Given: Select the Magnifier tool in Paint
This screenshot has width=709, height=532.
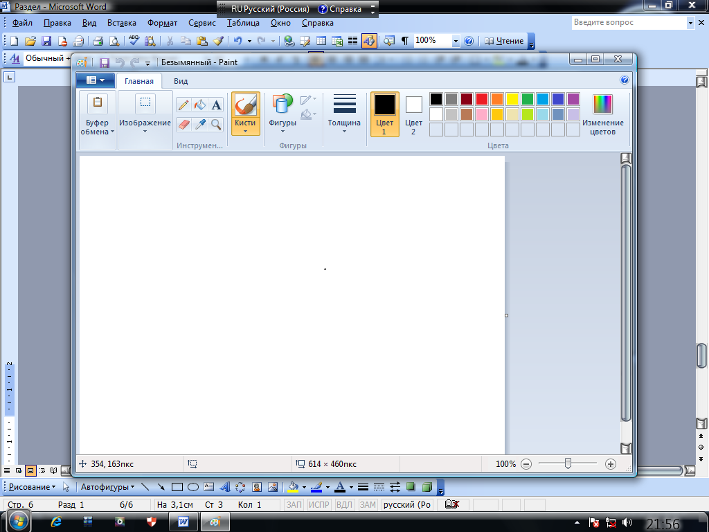Looking at the screenshot, I should [216, 124].
